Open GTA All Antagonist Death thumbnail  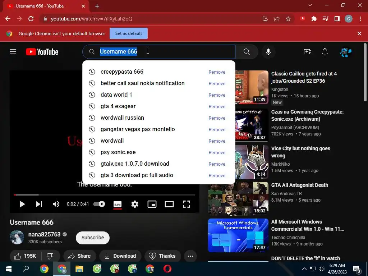pyautogui.click(x=238, y=199)
